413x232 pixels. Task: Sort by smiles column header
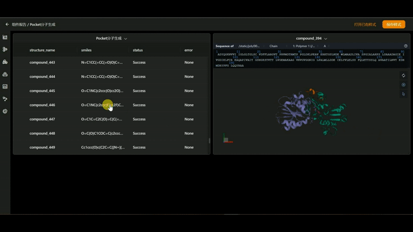(86, 50)
